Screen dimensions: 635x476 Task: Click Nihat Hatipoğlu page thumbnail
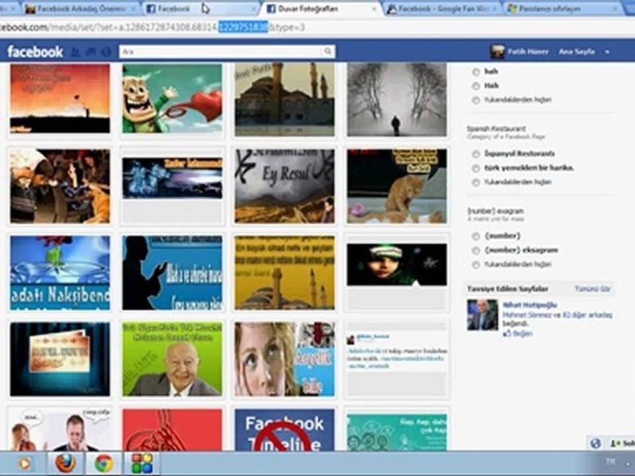point(482,315)
